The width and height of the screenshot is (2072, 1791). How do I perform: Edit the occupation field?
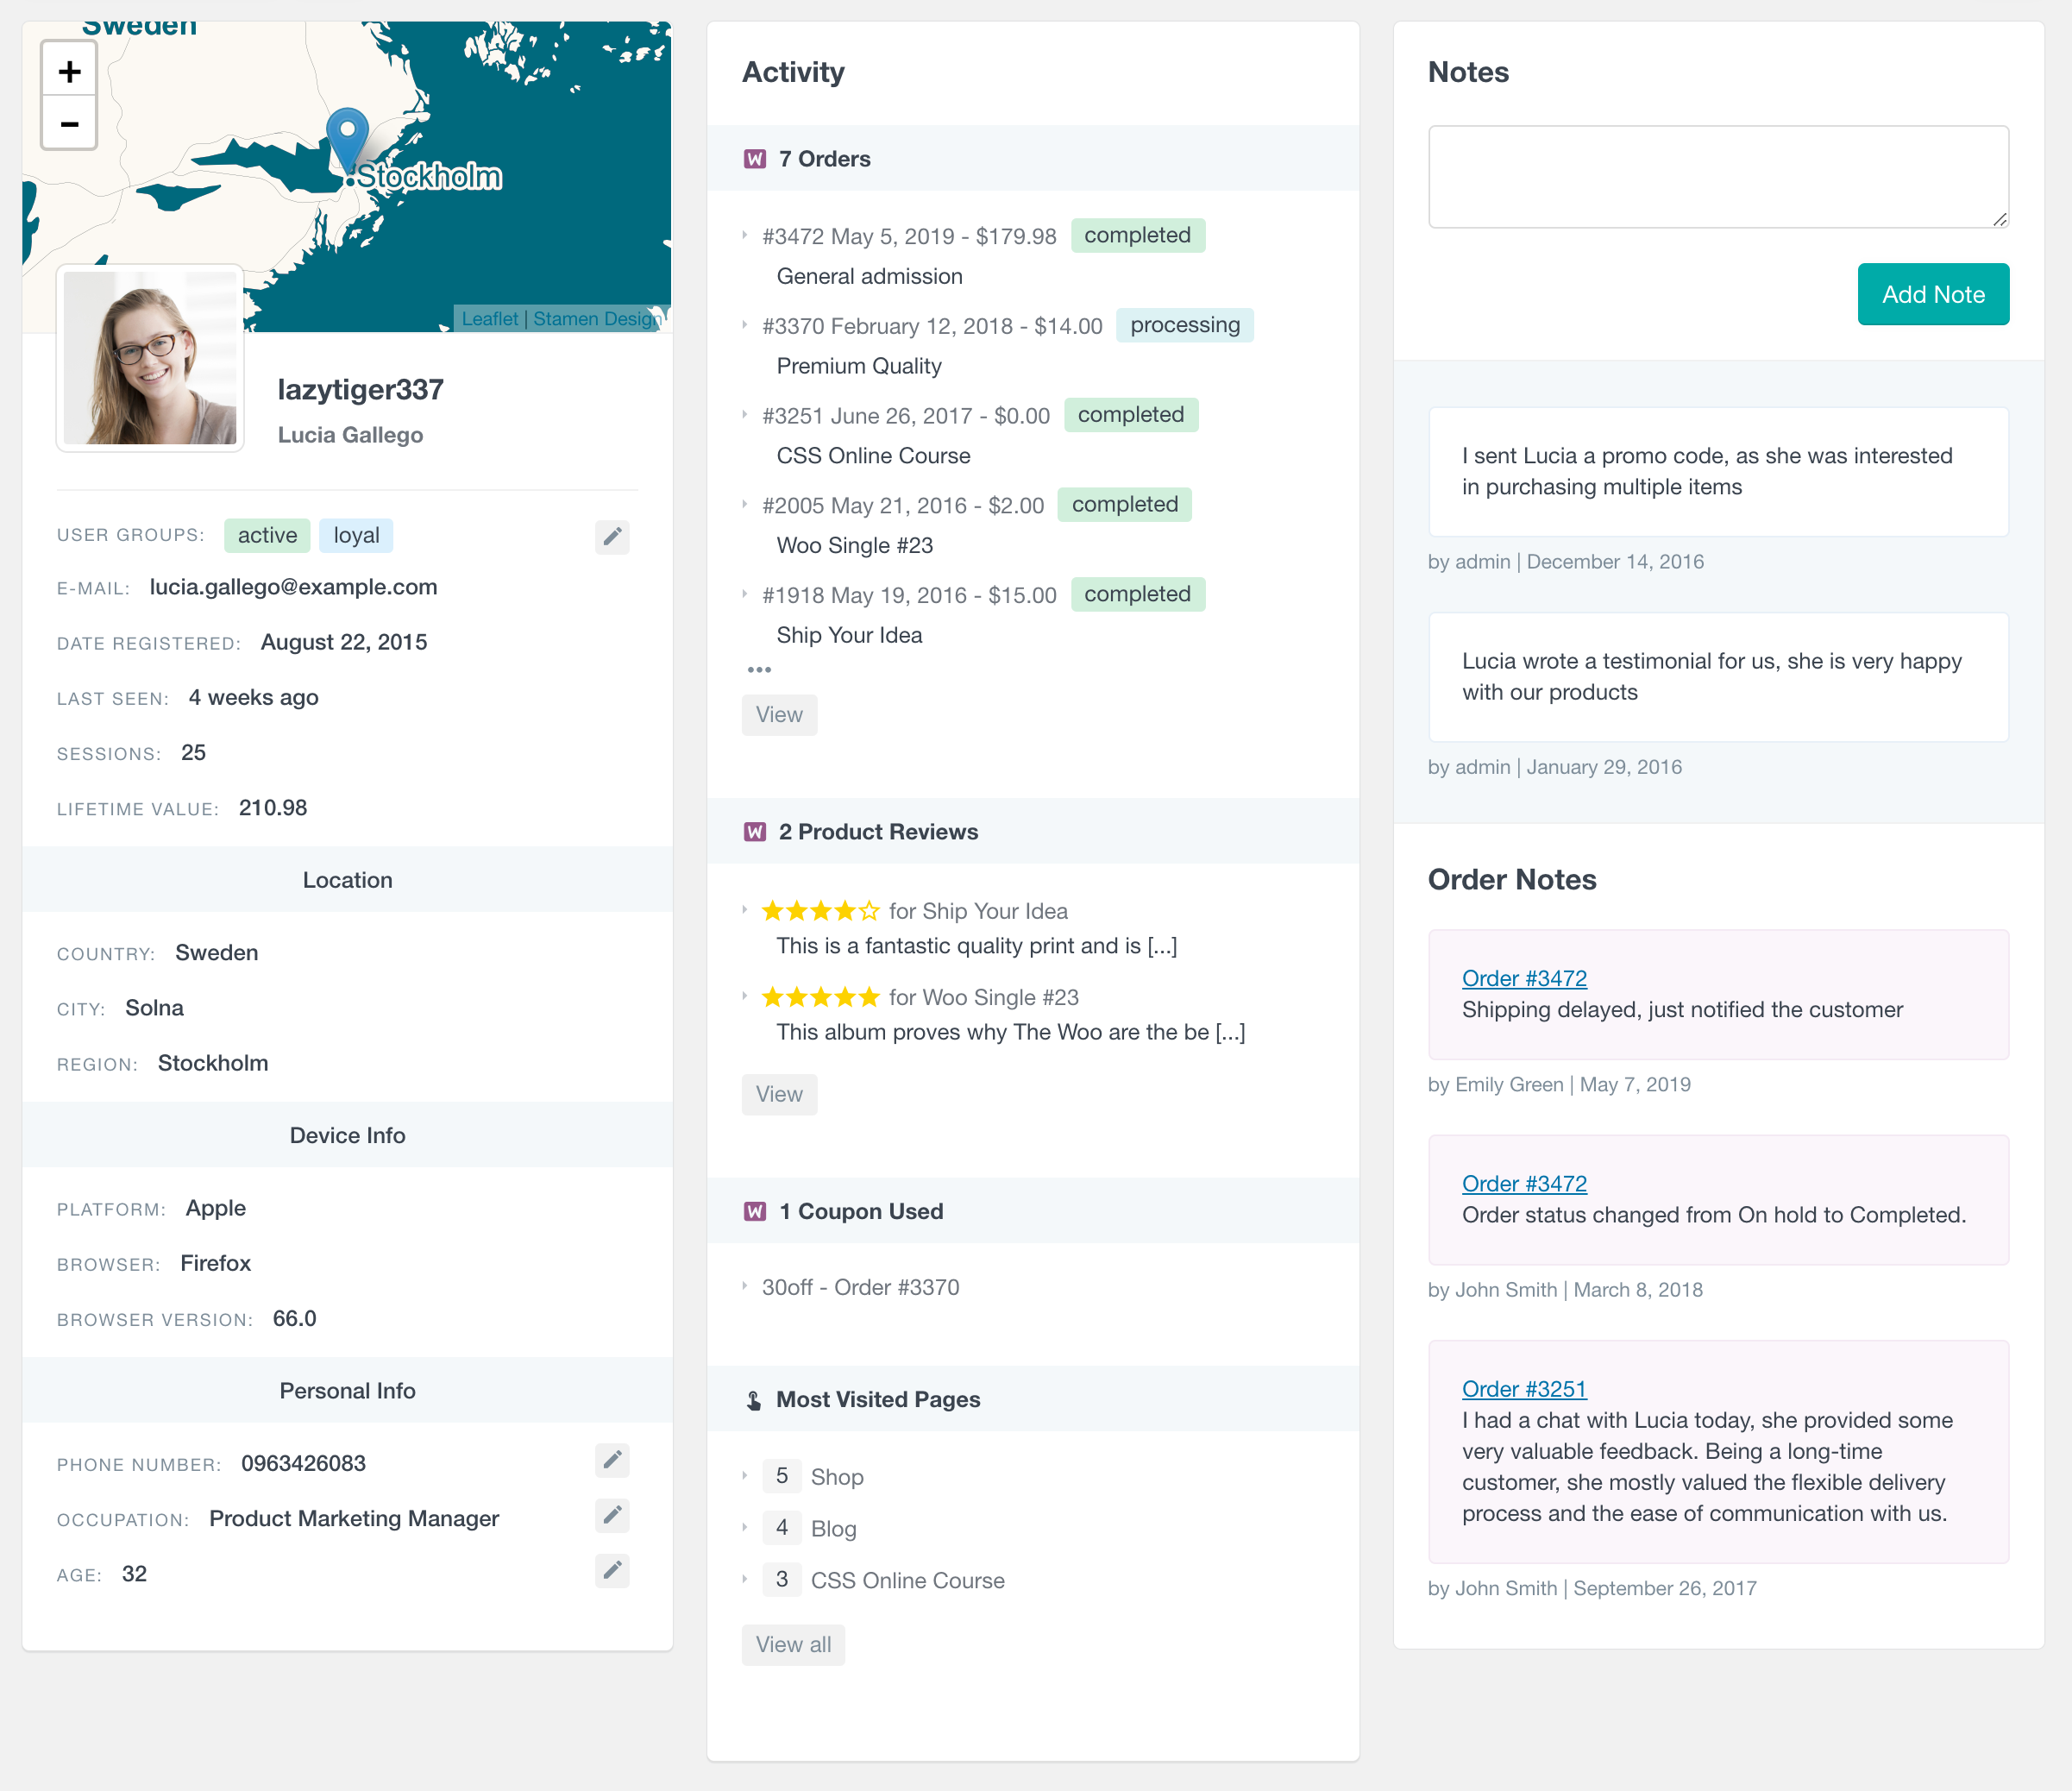612,1516
